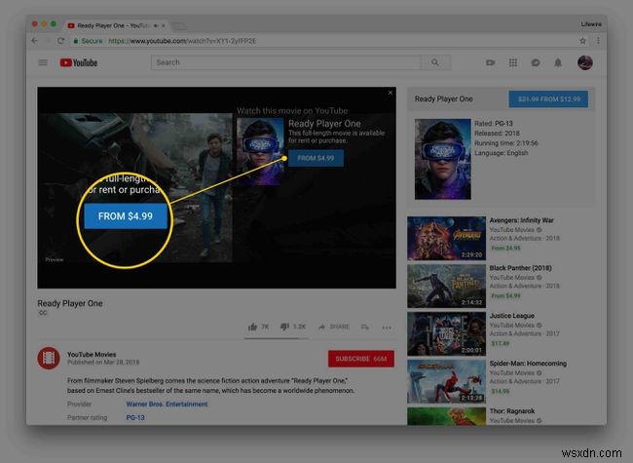Open the YouTube hamburger guide menu
Screen dimensions: 633x463
43,62
